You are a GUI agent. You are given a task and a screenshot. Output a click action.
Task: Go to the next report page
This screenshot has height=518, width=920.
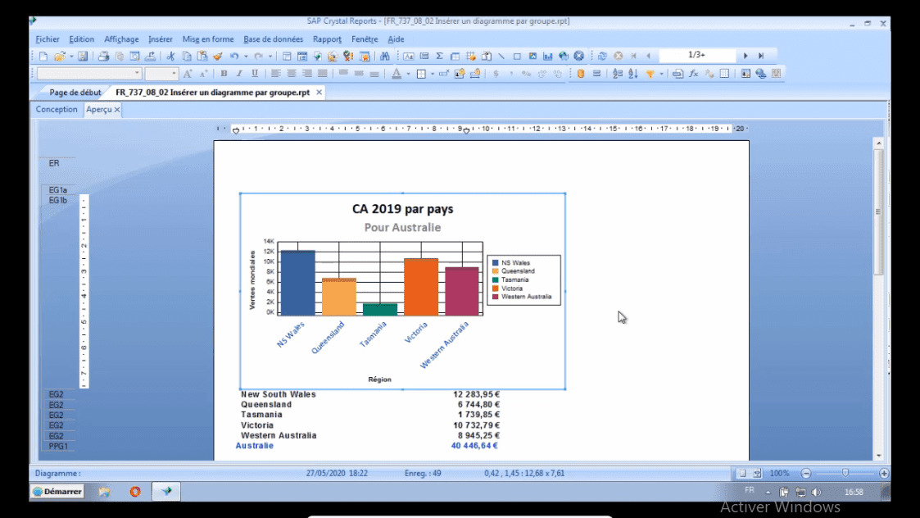(746, 56)
